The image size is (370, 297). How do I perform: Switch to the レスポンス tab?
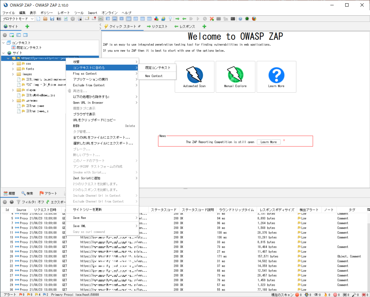click(185, 26)
